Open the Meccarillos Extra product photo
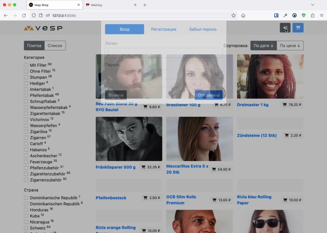This screenshot has width=327, height=233. coord(200,139)
